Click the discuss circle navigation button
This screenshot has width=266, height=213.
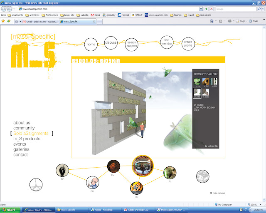111,42
